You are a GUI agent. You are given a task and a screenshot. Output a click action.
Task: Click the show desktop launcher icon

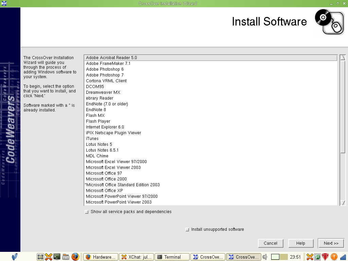(x=40, y=257)
